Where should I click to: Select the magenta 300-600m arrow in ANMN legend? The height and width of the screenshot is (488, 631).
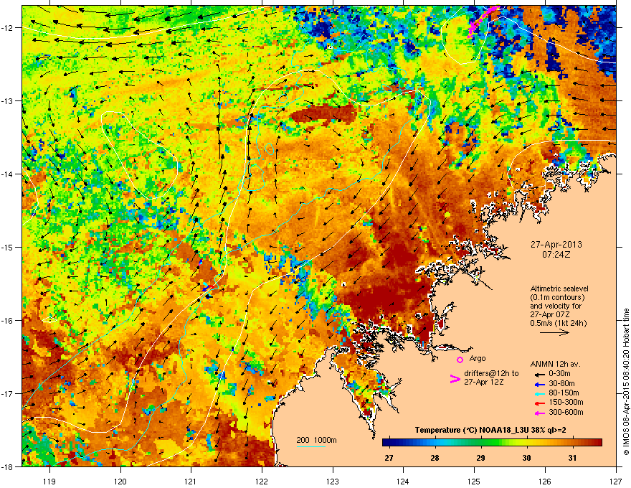[540, 413]
